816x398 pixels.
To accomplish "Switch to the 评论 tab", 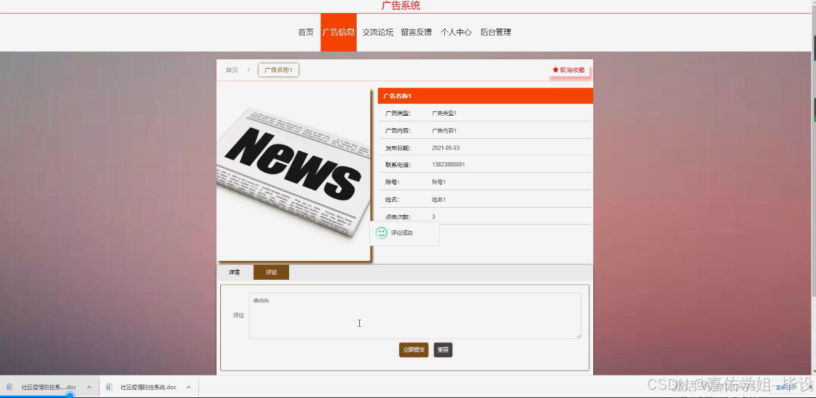I will tap(270, 272).
